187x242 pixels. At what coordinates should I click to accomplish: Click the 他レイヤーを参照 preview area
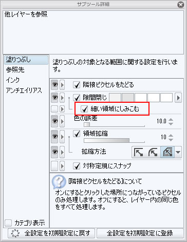pos(93,32)
